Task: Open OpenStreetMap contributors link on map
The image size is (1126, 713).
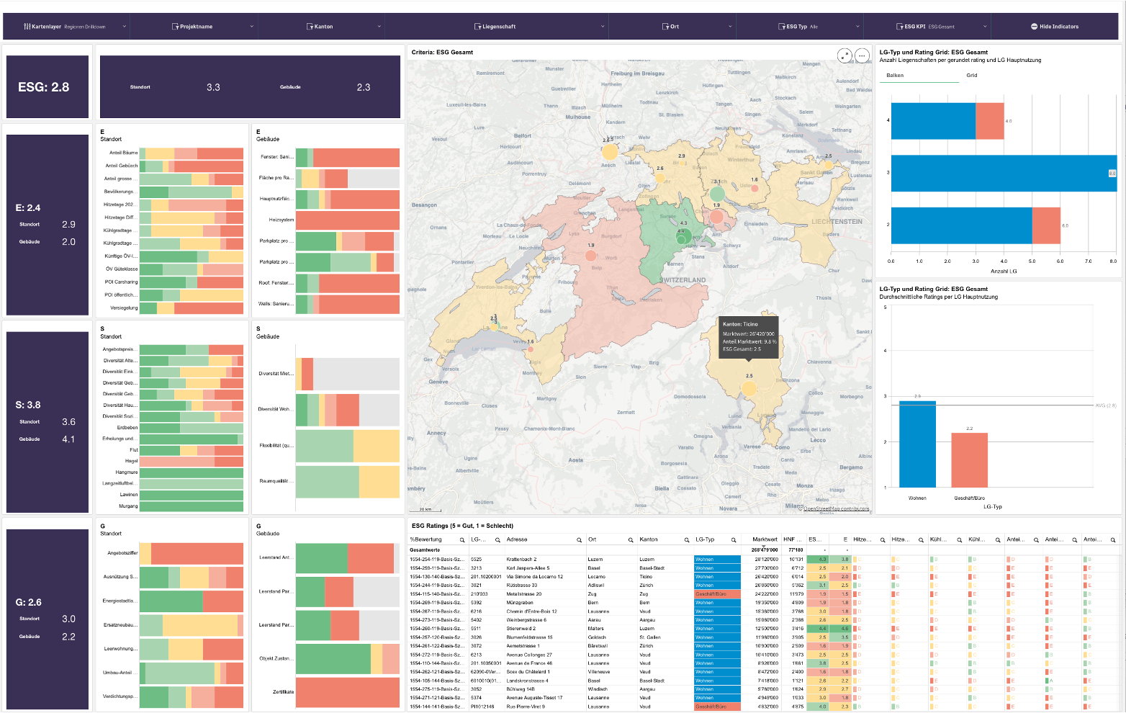Action: pos(837,508)
